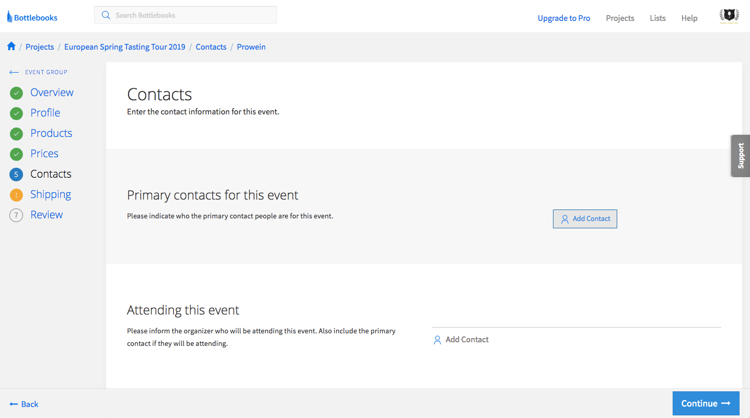The height and width of the screenshot is (418, 750).
Task: Click the orange warning icon beside Shipping
Action: click(x=16, y=195)
